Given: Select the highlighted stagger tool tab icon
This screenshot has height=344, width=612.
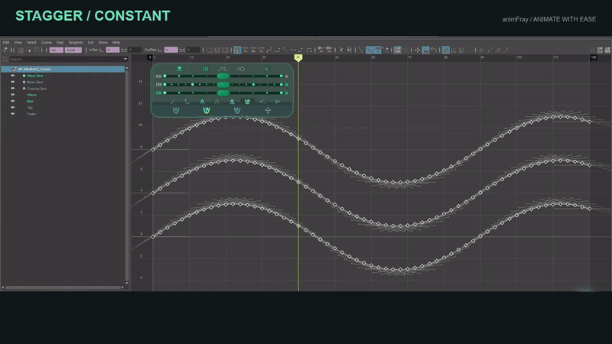Looking at the screenshot, I should 247,102.
